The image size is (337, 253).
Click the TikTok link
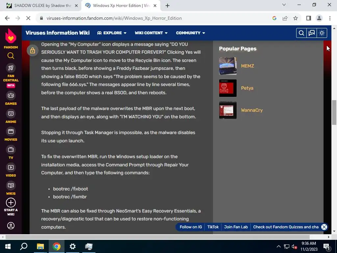[x=213, y=227]
